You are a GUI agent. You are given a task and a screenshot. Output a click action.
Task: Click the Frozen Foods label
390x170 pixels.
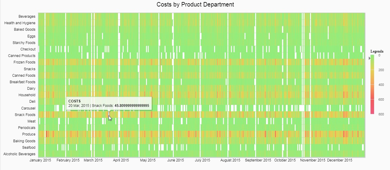point(24,62)
